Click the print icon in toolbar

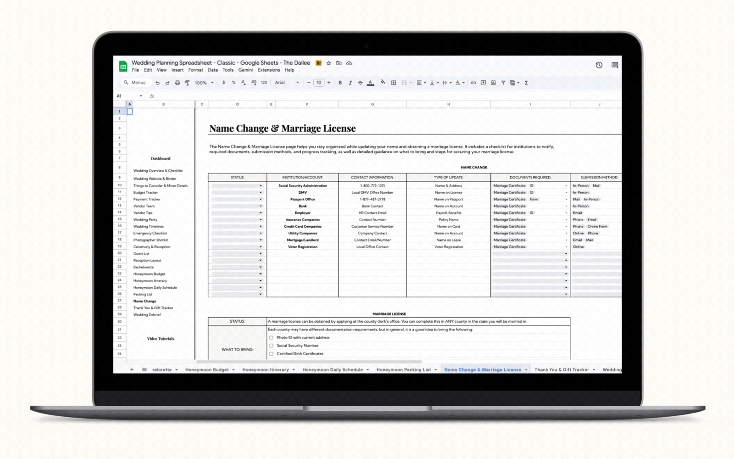tap(177, 83)
